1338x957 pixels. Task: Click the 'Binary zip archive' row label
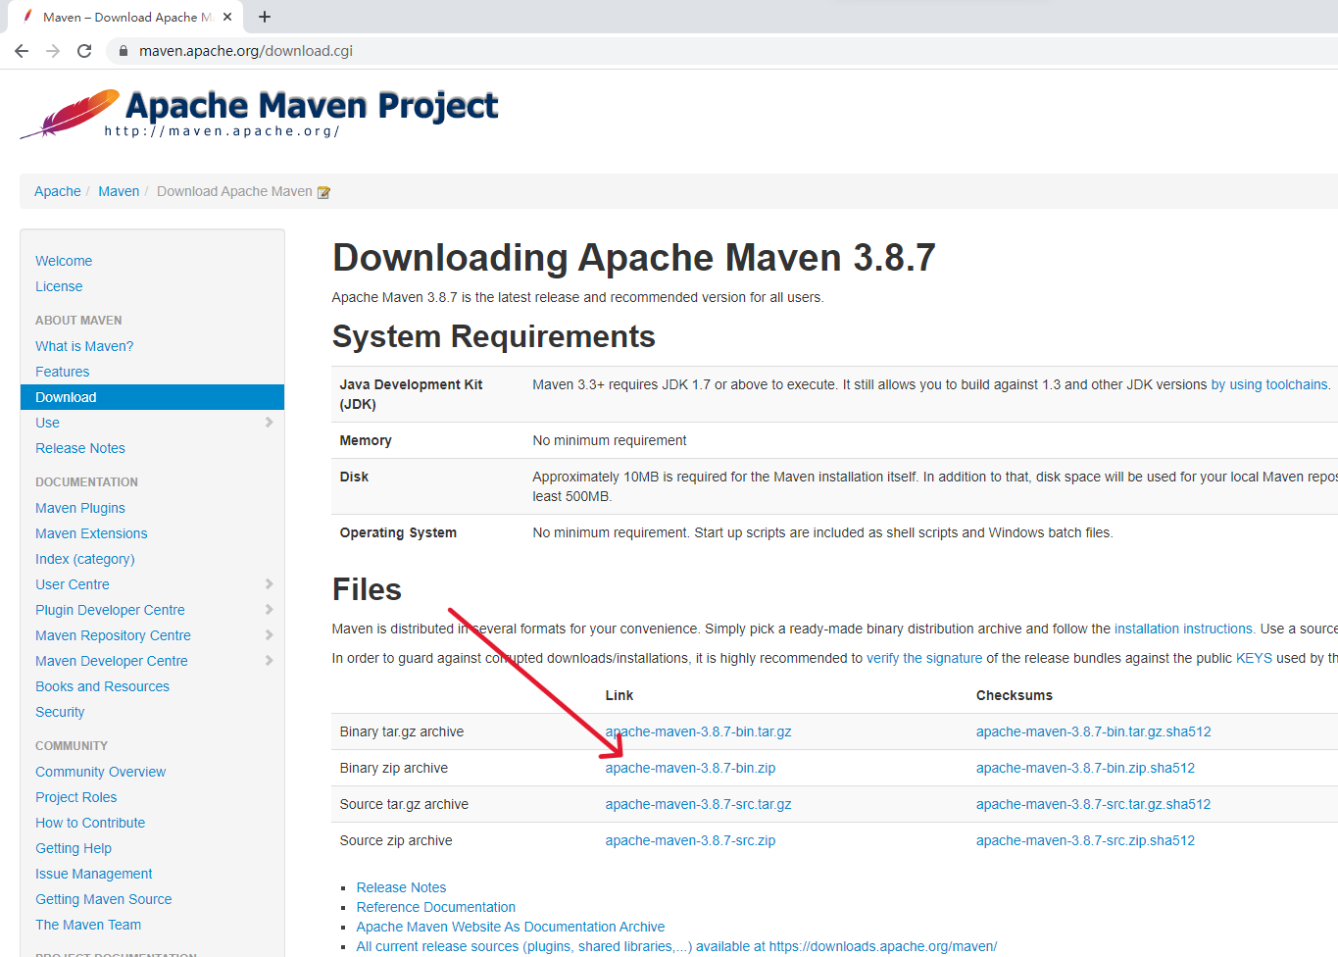[x=393, y=768]
